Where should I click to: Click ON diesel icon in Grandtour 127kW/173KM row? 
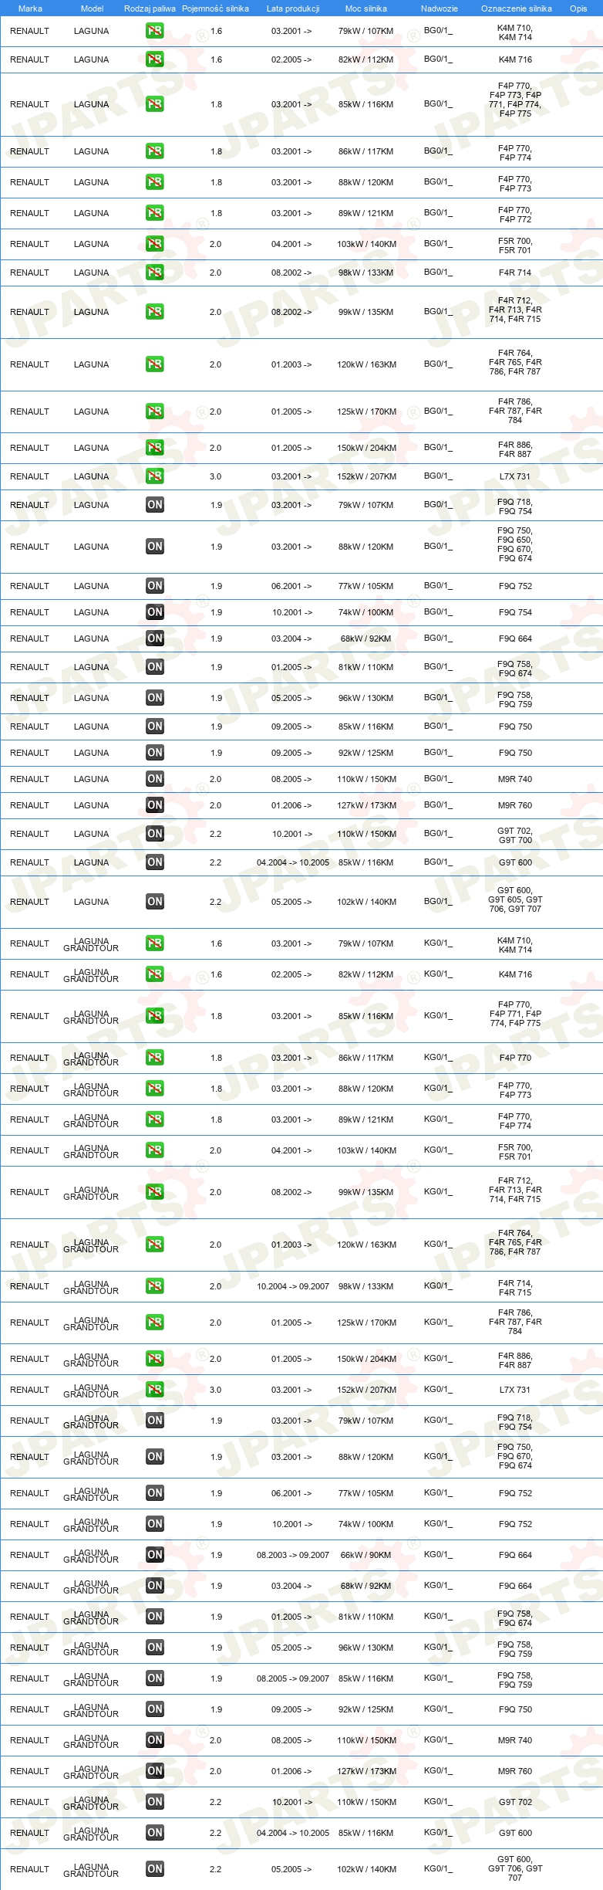(x=154, y=1771)
